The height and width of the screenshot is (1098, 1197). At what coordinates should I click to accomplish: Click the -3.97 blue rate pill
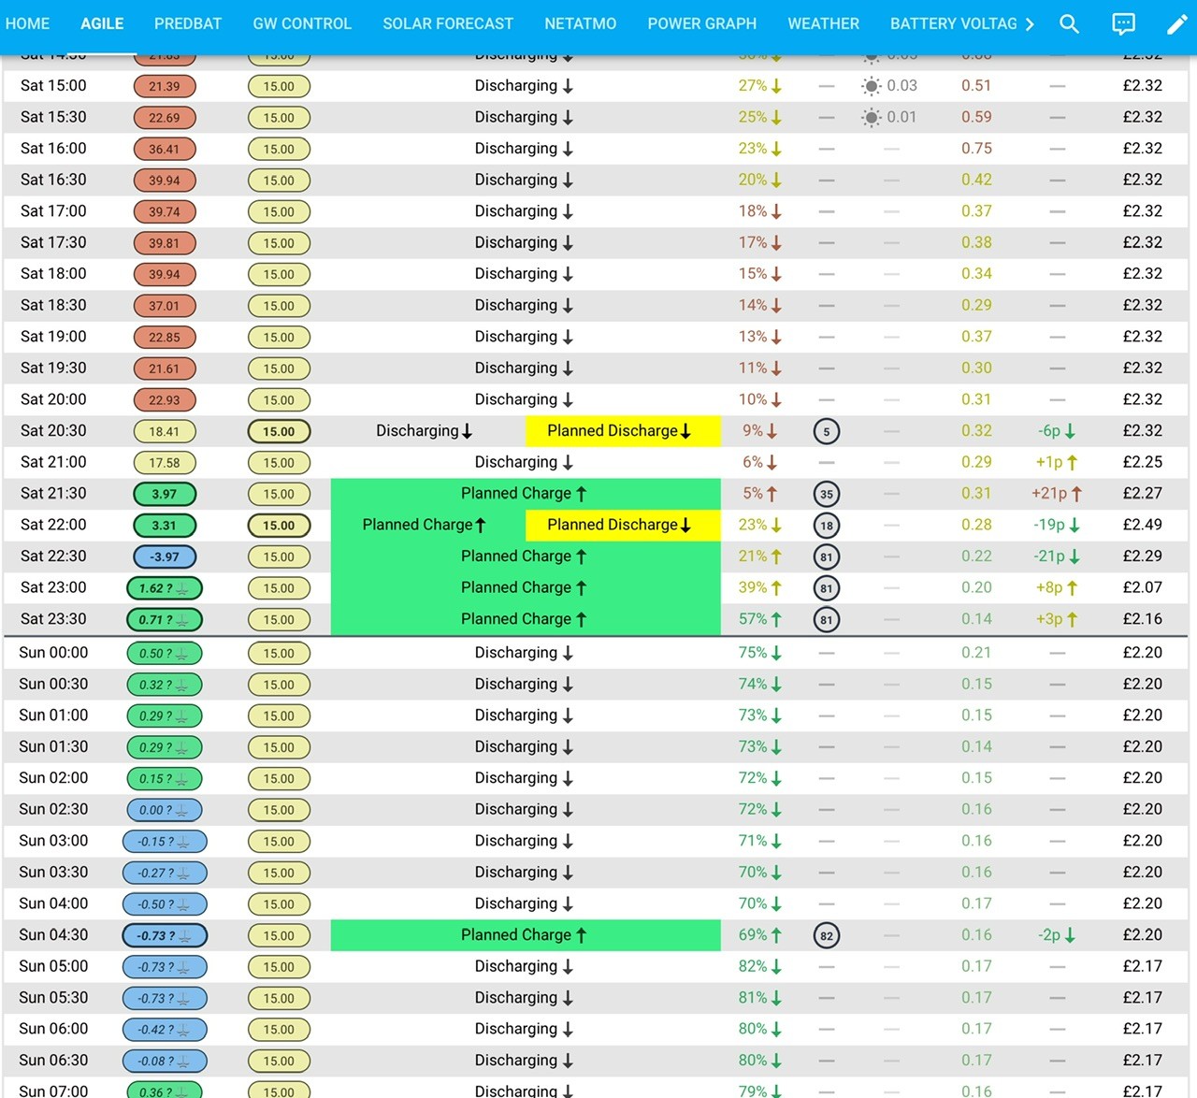(x=165, y=556)
